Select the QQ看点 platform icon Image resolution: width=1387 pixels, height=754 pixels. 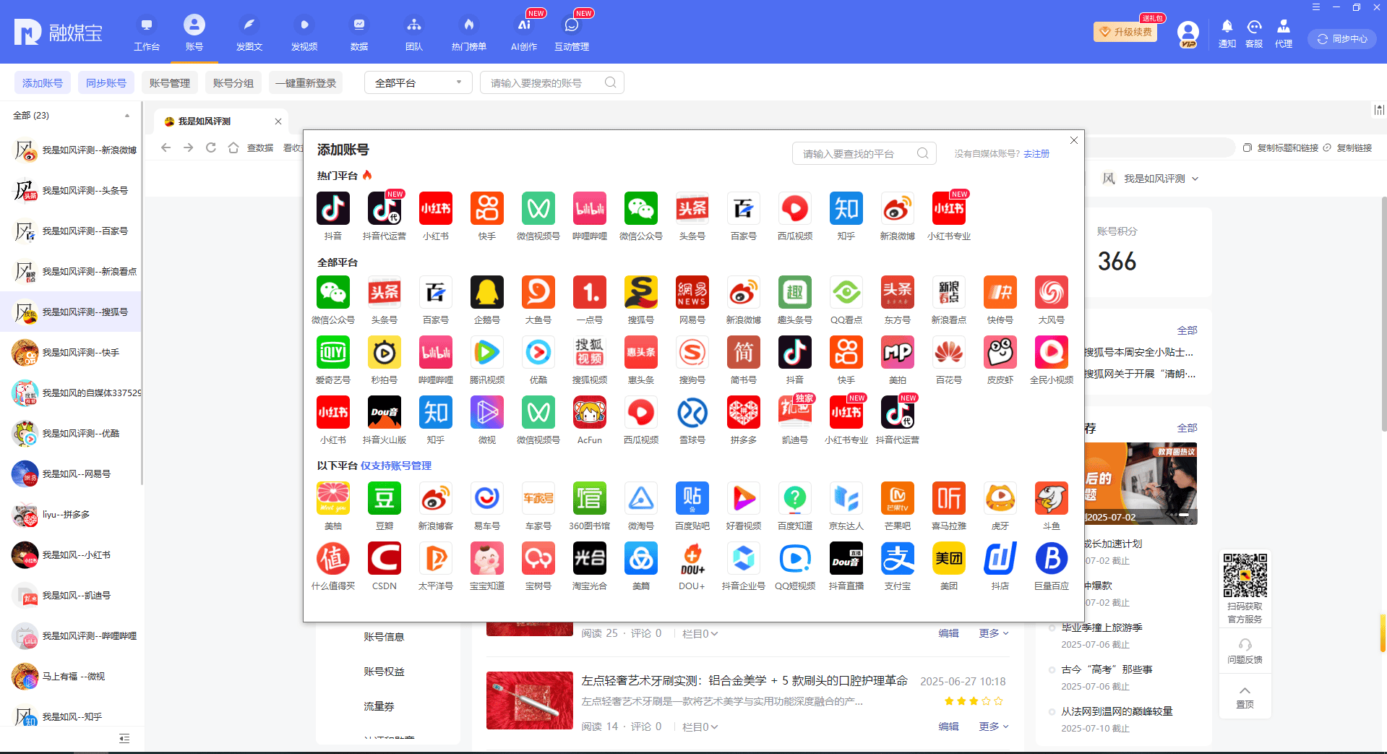pyautogui.click(x=846, y=293)
